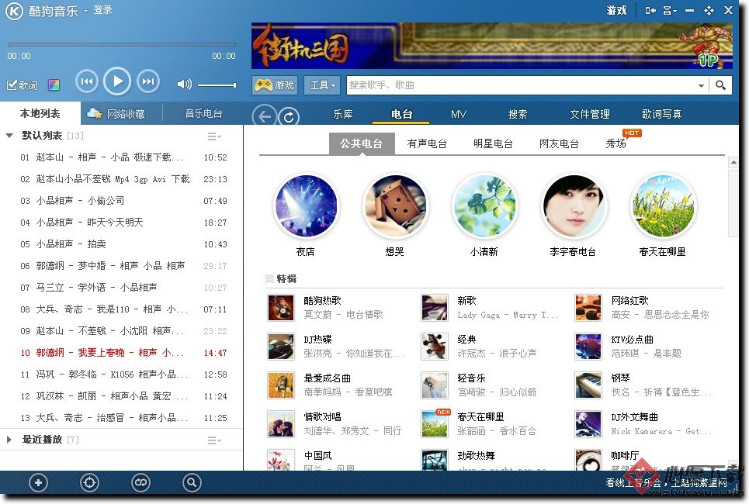This screenshot has width=749, height=504.
Task: Select 有声电台 sub-tab
Action: [x=427, y=143]
